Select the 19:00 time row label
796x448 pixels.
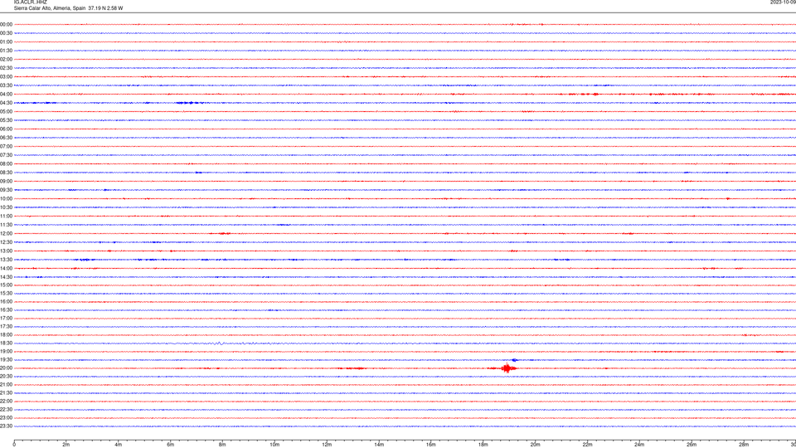[x=6, y=352]
